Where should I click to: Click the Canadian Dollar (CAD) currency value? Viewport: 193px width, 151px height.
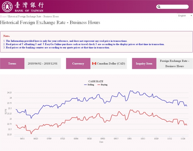point(111,63)
